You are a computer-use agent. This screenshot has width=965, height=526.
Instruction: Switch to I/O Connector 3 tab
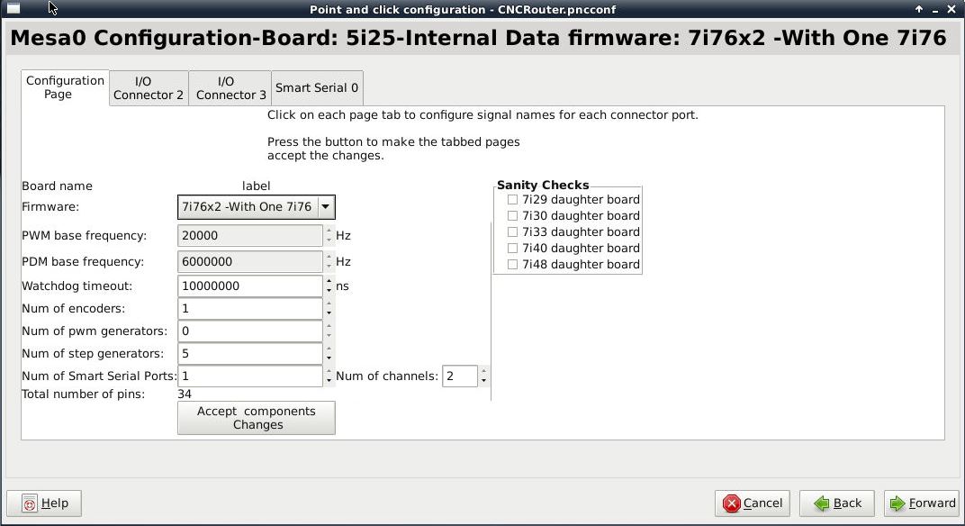pyautogui.click(x=230, y=88)
